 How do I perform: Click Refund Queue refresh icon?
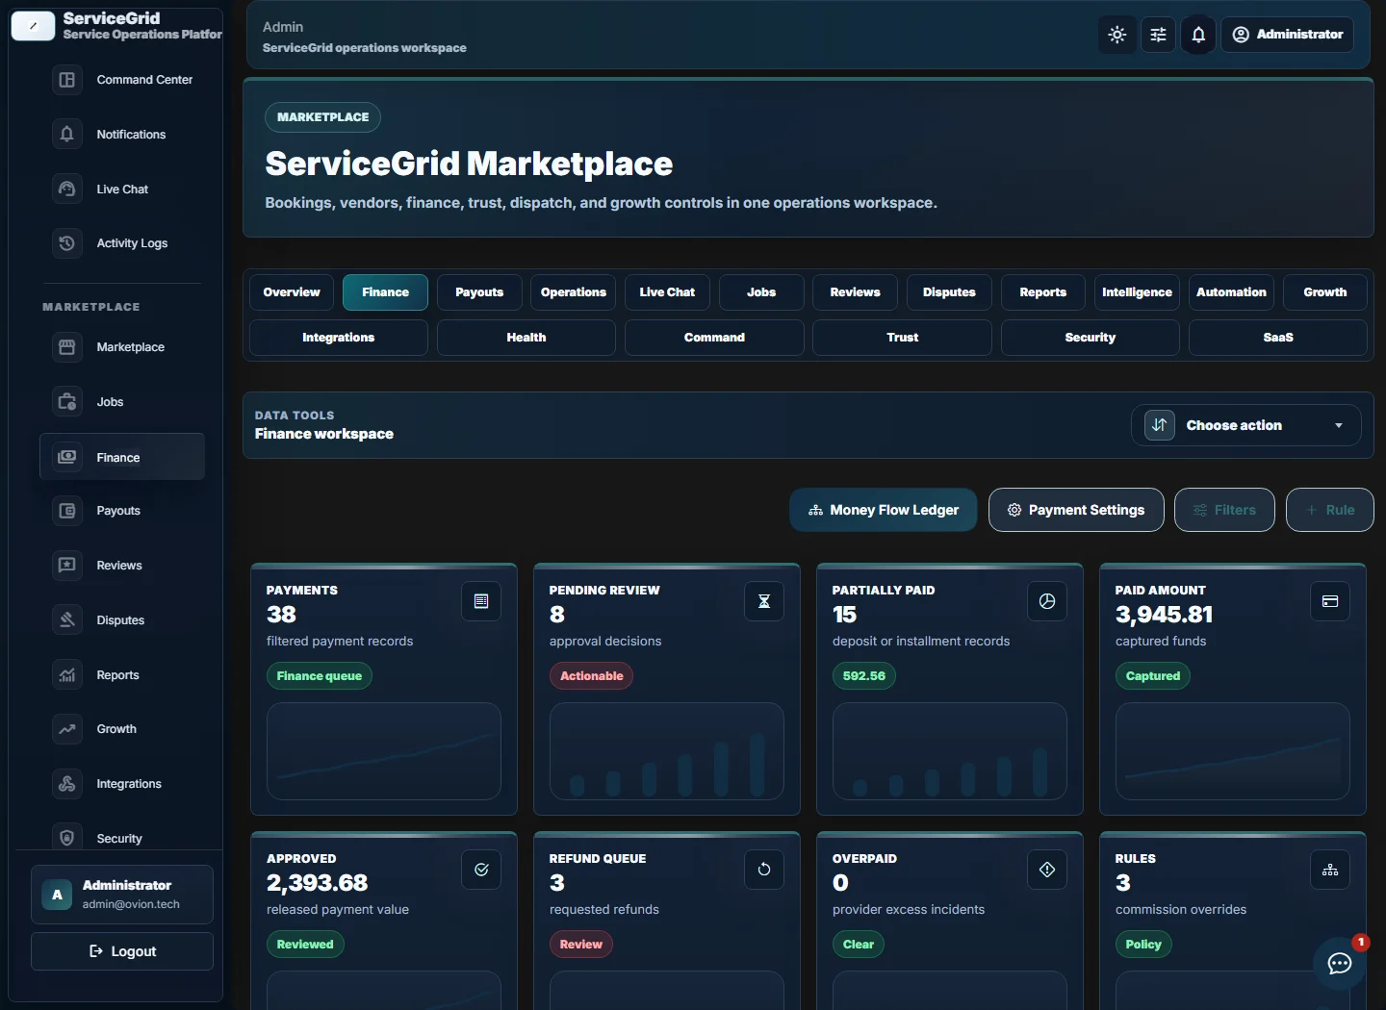pos(764,870)
